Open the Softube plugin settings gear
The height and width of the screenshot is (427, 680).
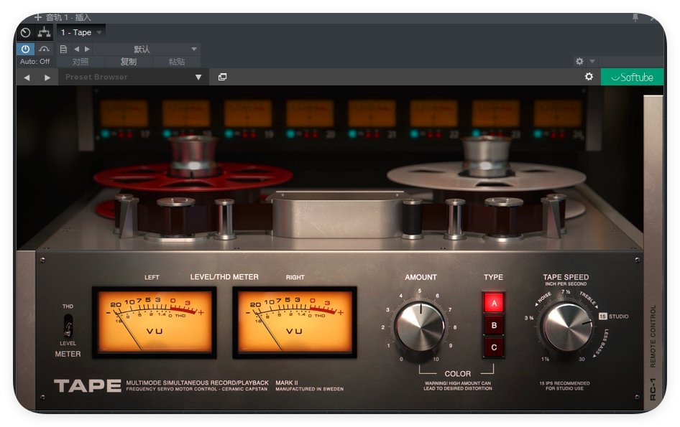click(x=589, y=77)
